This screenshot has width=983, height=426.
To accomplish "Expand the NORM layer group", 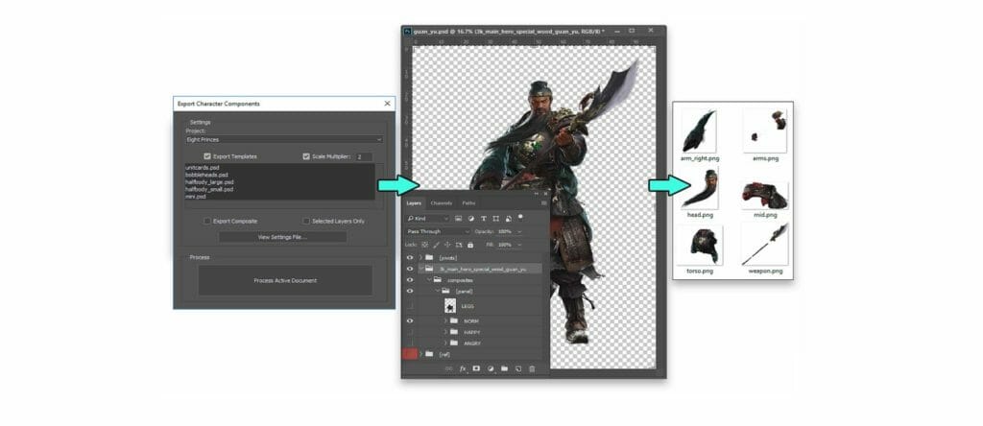I will point(445,320).
